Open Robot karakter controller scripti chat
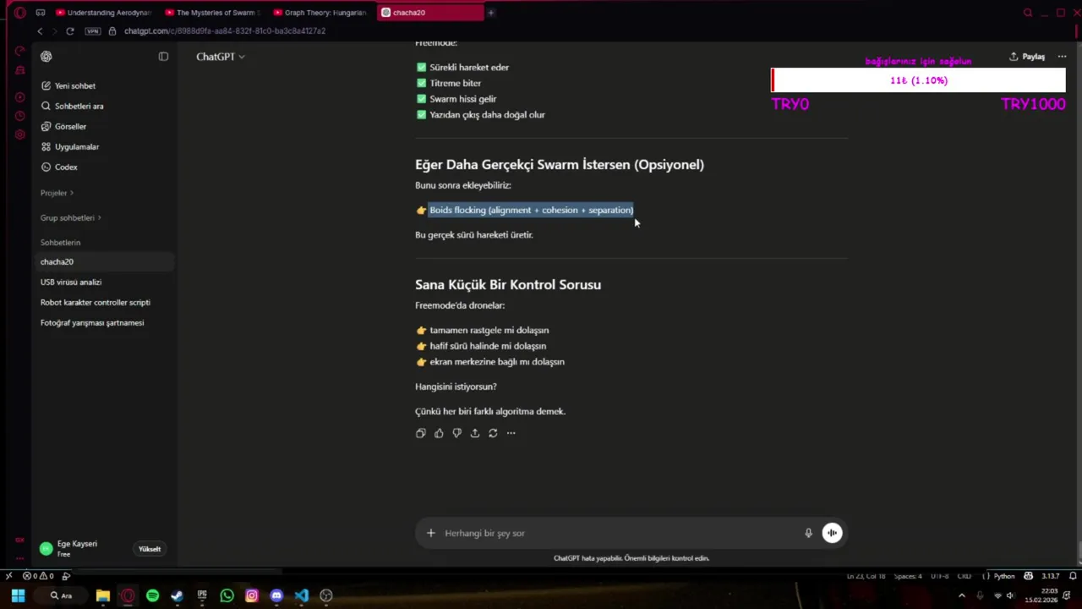This screenshot has height=609, width=1082. 107,302
